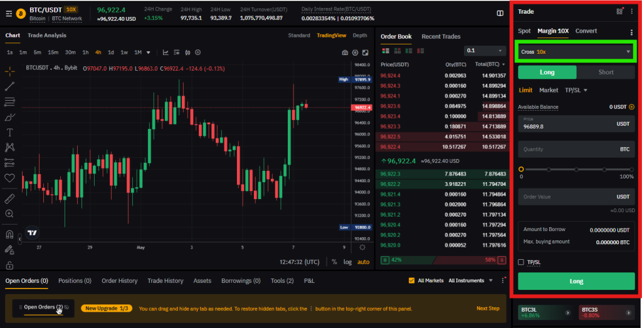Select the 1d timeframe
642x328 pixels.
[110, 53]
